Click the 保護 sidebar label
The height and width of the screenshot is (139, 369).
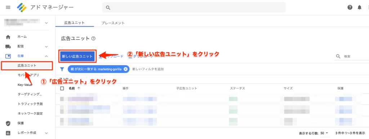[21, 123]
